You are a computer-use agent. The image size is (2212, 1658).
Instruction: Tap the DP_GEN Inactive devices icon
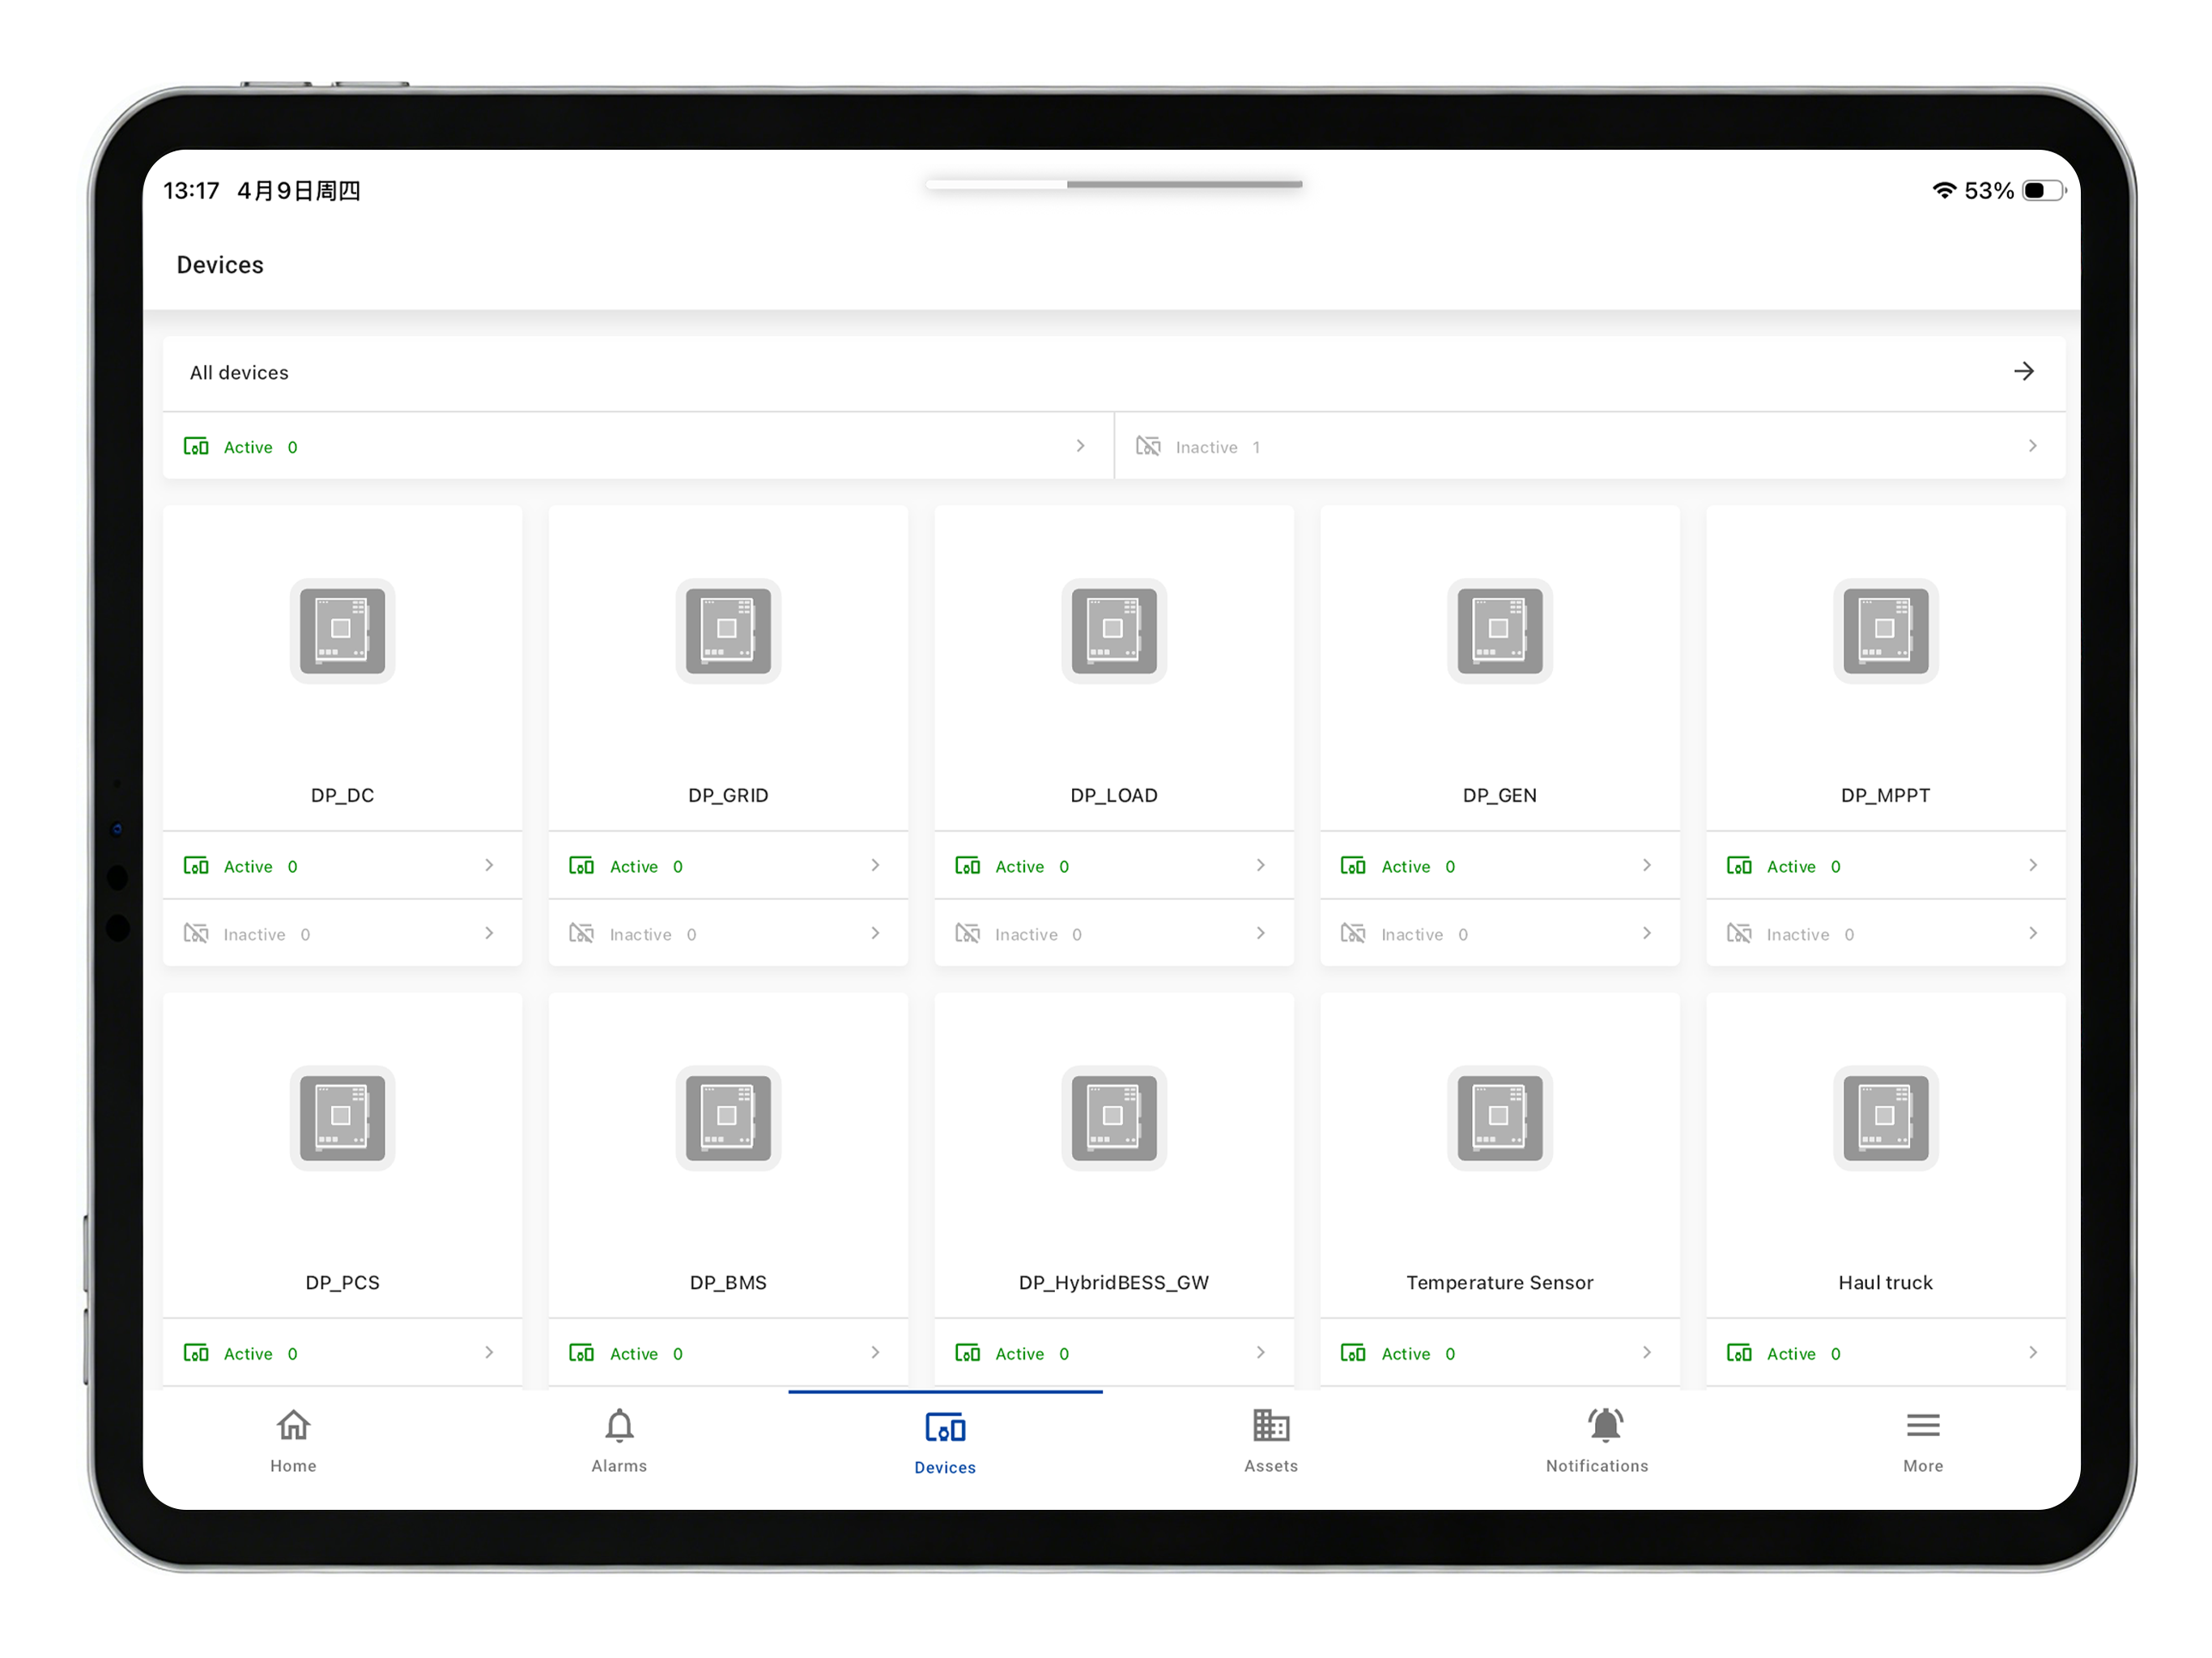(x=1353, y=934)
